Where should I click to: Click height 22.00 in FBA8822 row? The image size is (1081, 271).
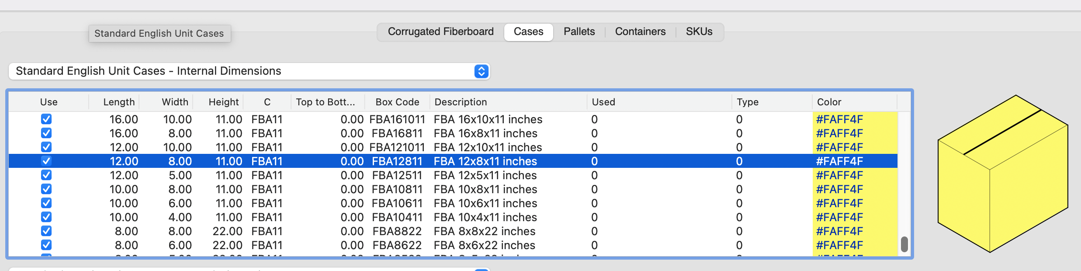(x=227, y=231)
